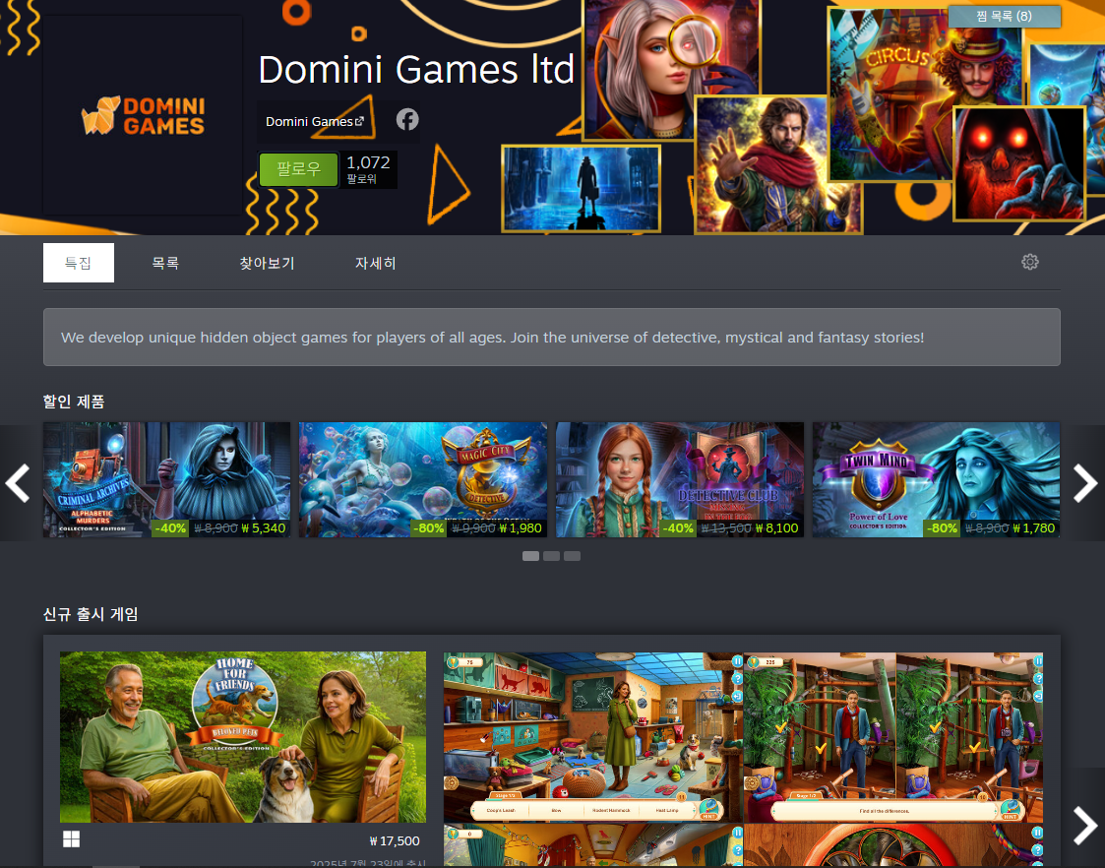This screenshot has height=868, width=1105.
Task: Click the Domini Games ltd page title
Action: pos(416,69)
